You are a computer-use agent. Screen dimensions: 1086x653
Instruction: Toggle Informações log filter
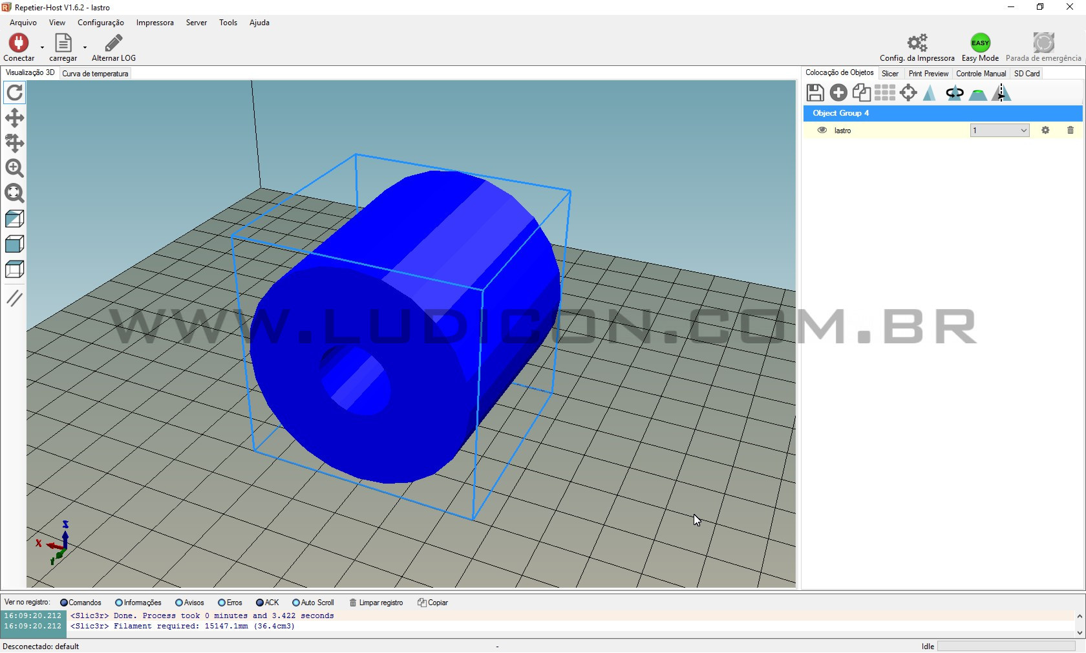[x=138, y=603]
